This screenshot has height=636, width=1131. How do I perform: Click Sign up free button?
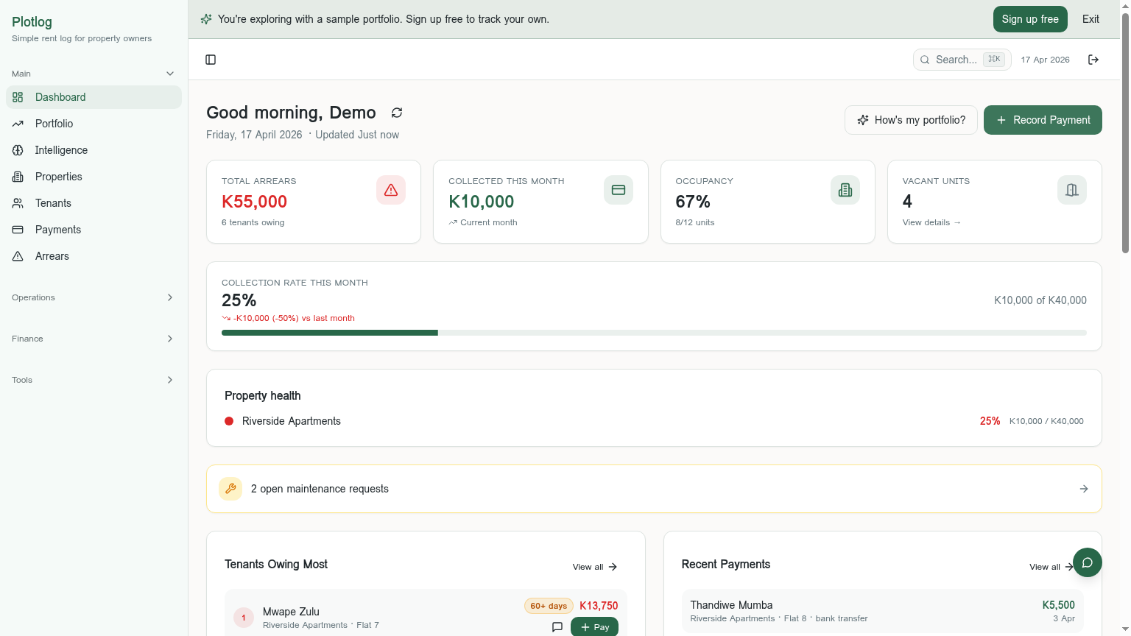coord(1030,19)
